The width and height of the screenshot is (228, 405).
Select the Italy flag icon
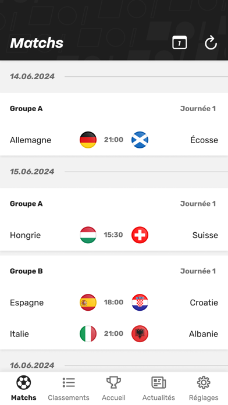click(88, 333)
